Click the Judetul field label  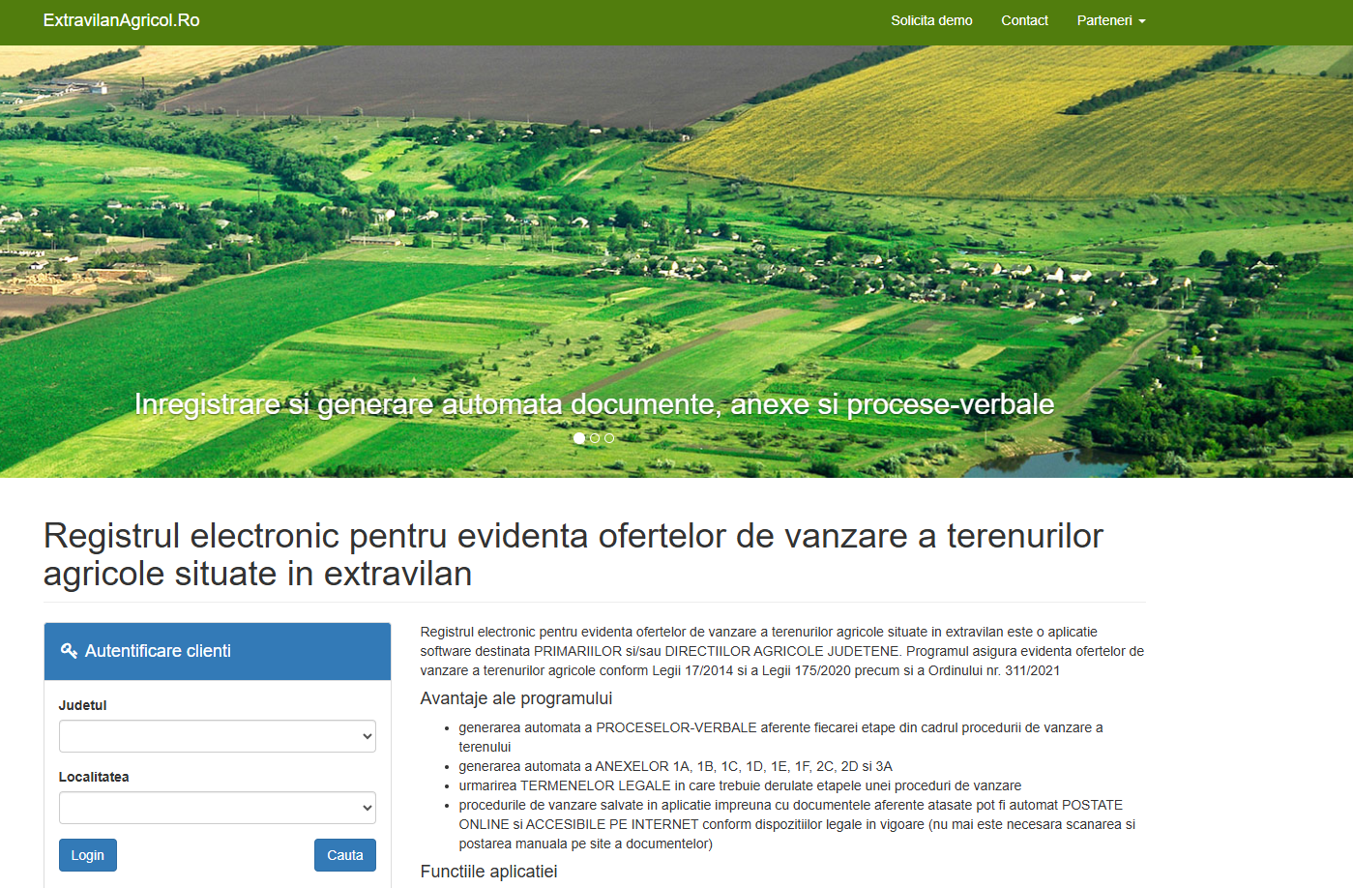coord(83,705)
